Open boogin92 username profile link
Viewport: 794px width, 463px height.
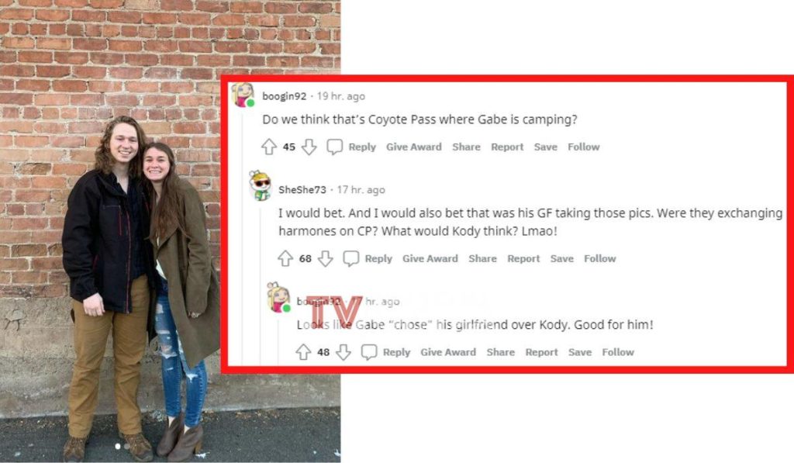pyautogui.click(x=284, y=96)
